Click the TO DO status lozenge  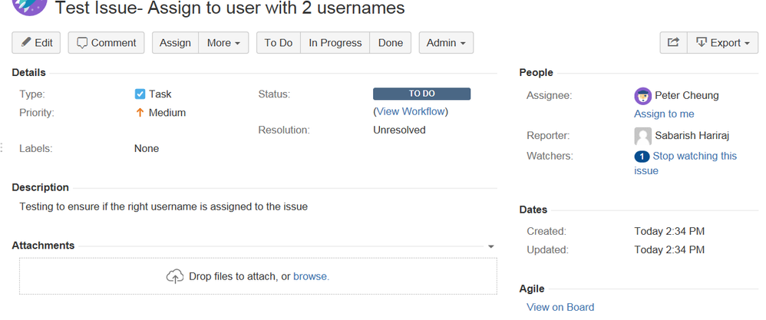pos(421,94)
